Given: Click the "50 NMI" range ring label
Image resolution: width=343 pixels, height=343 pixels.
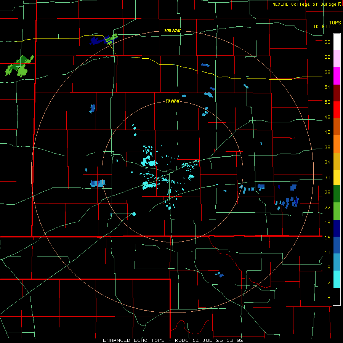Looking at the screenshot, I should pyautogui.click(x=172, y=101).
